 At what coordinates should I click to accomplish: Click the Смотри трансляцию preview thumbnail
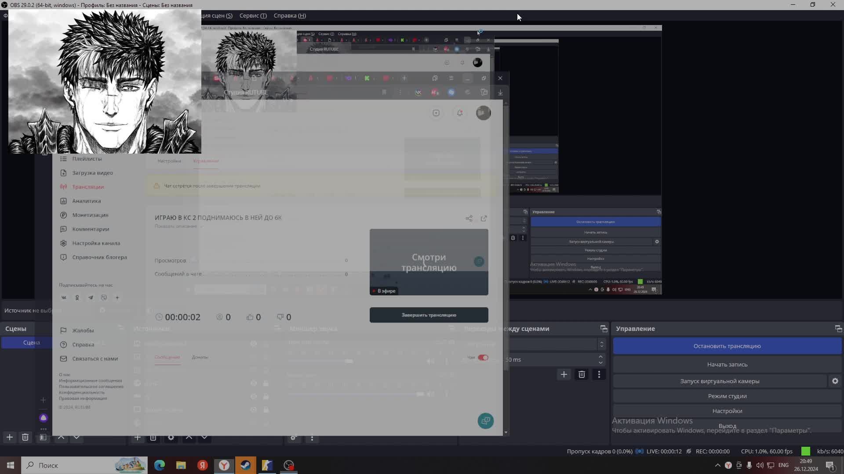tap(429, 262)
